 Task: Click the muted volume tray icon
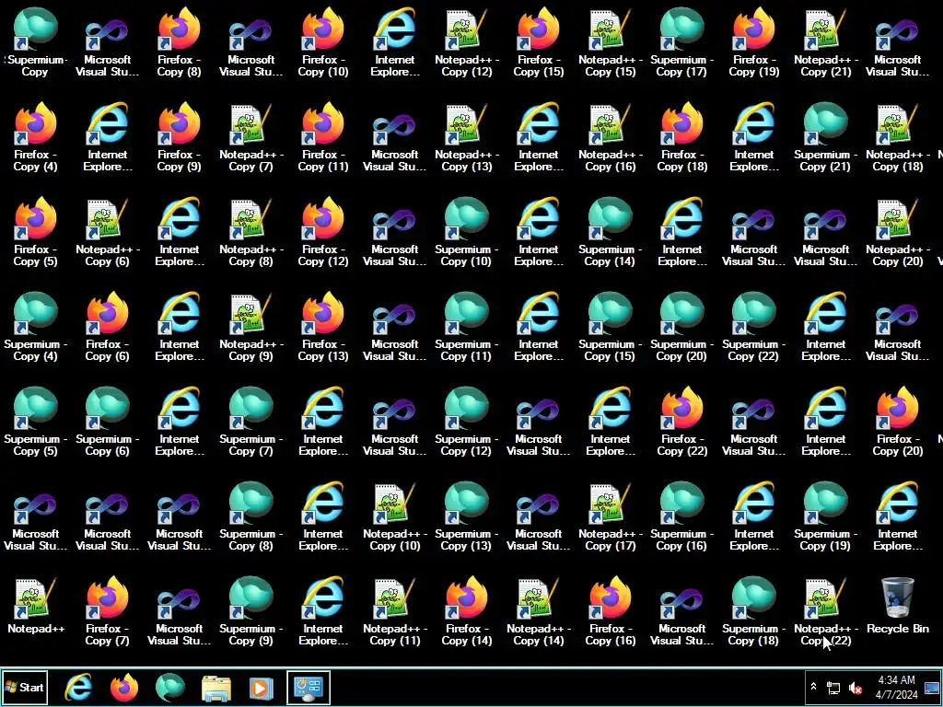click(855, 687)
